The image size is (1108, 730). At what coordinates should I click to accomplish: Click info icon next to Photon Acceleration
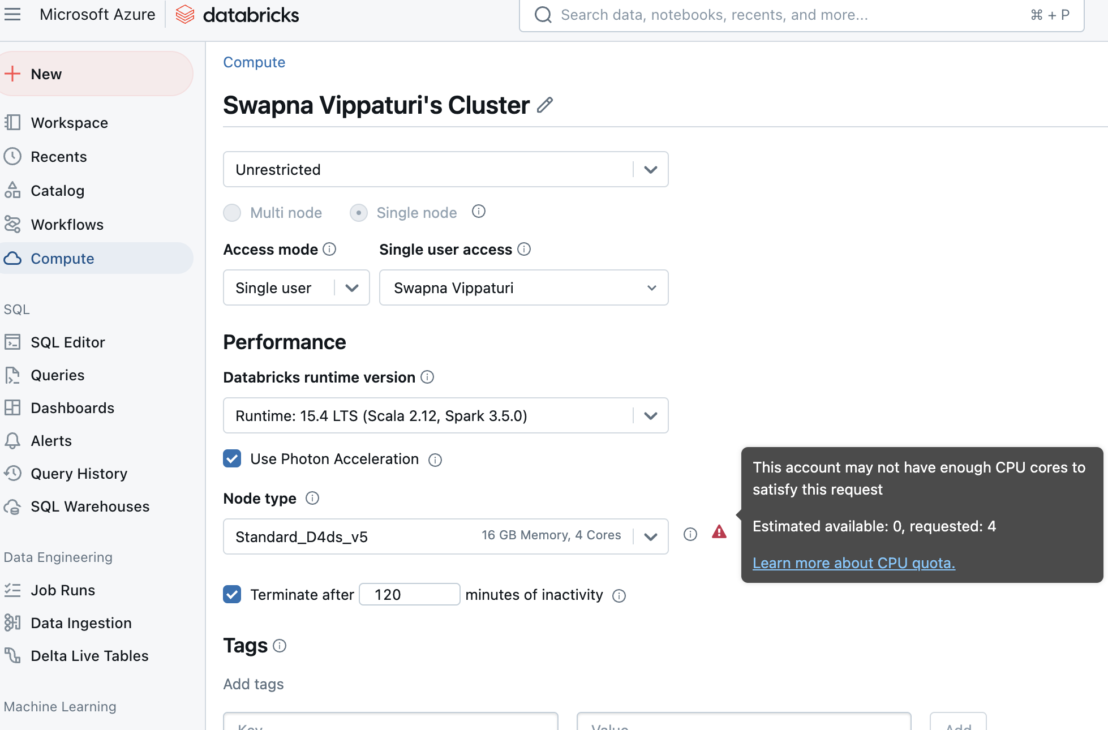point(435,460)
